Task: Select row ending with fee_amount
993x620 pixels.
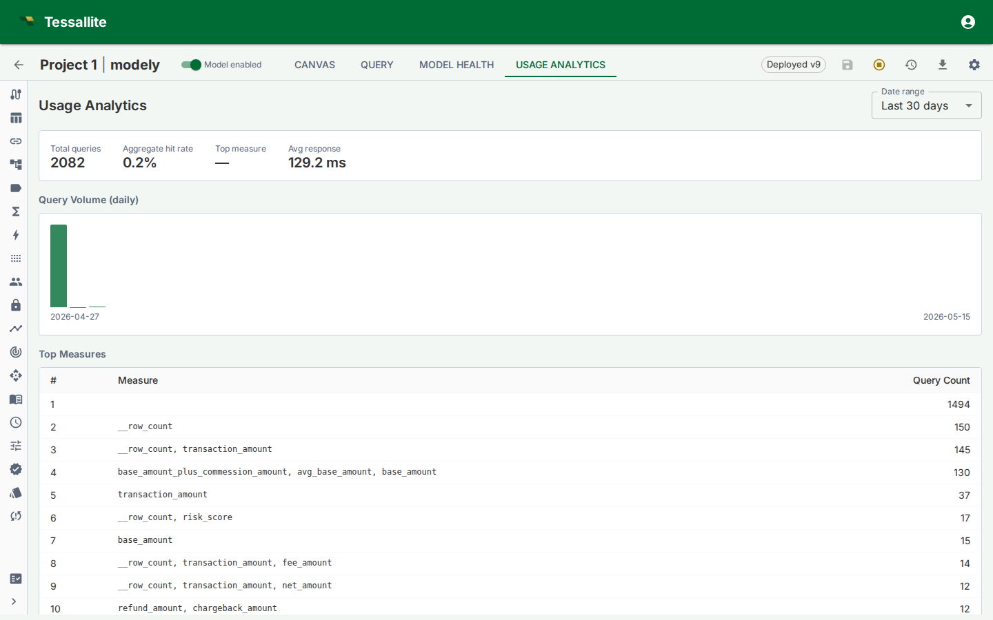Action: 510,564
